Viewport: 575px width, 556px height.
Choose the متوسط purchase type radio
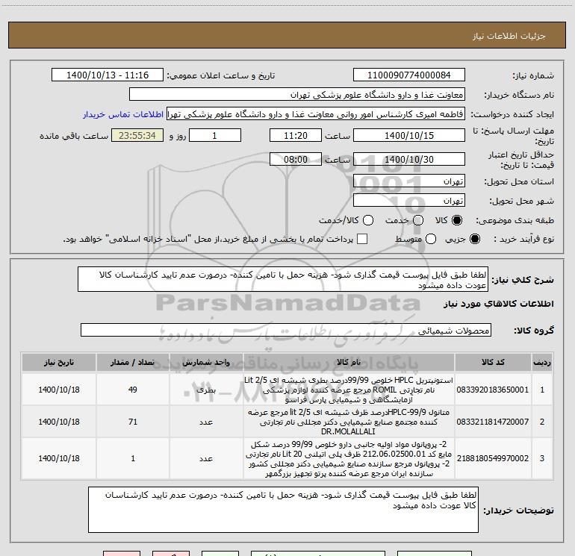(x=431, y=239)
